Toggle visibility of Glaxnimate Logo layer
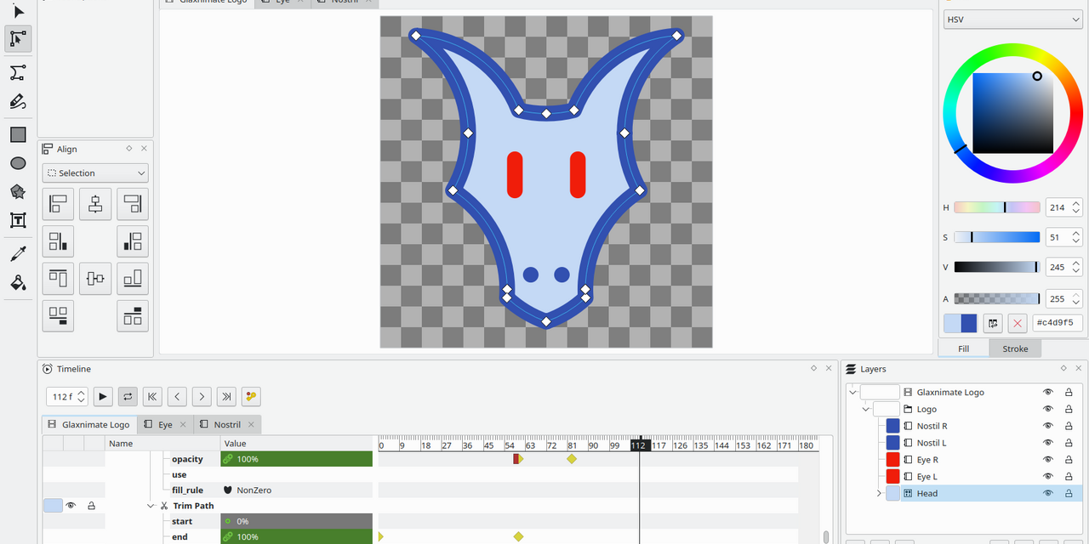1089x544 pixels. coord(1048,392)
